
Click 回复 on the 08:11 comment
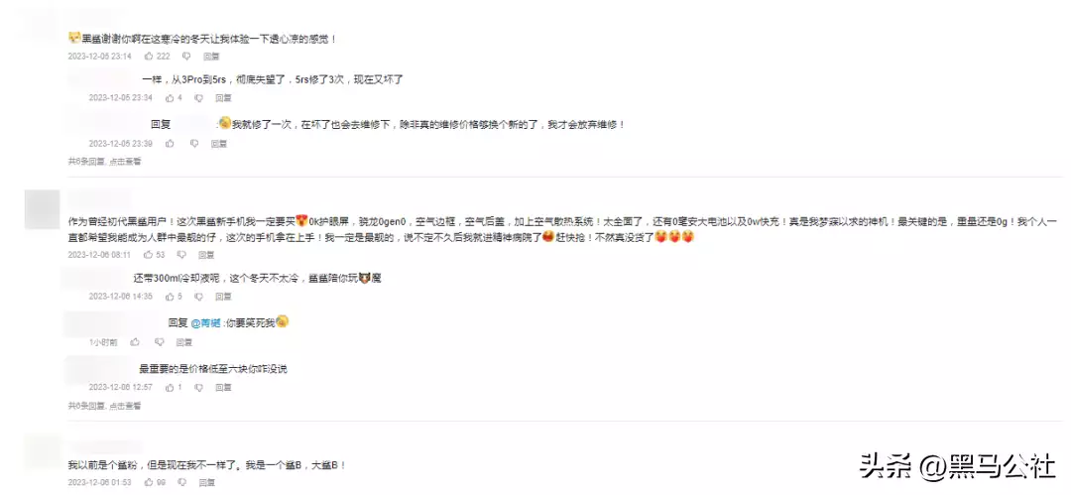point(206,255)
